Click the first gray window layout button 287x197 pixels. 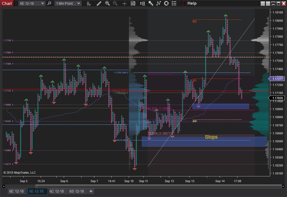pyautogui.click(x=263, y=4)
